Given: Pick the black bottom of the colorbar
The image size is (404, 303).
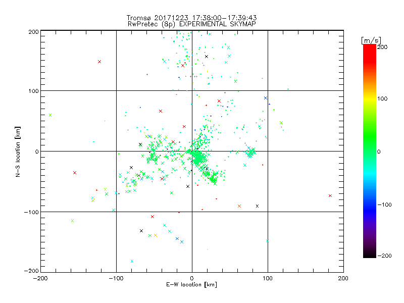Looking at the screenshot, I should 370,254.
